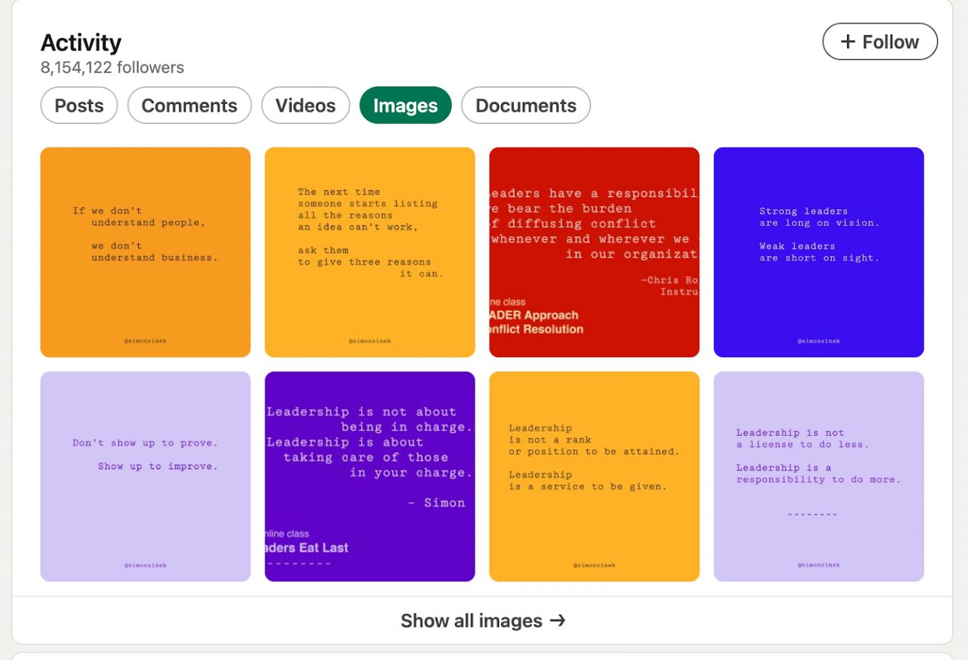Click the arrow beside Show all images

(558, 621)
